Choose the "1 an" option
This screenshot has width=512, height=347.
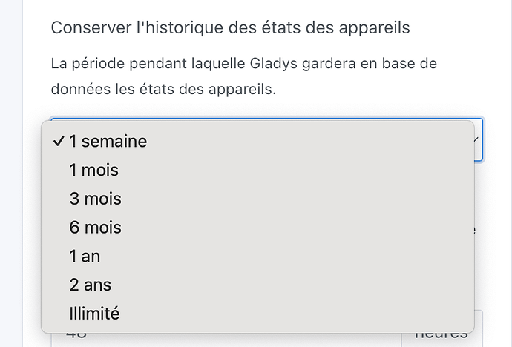coord(85,256)
